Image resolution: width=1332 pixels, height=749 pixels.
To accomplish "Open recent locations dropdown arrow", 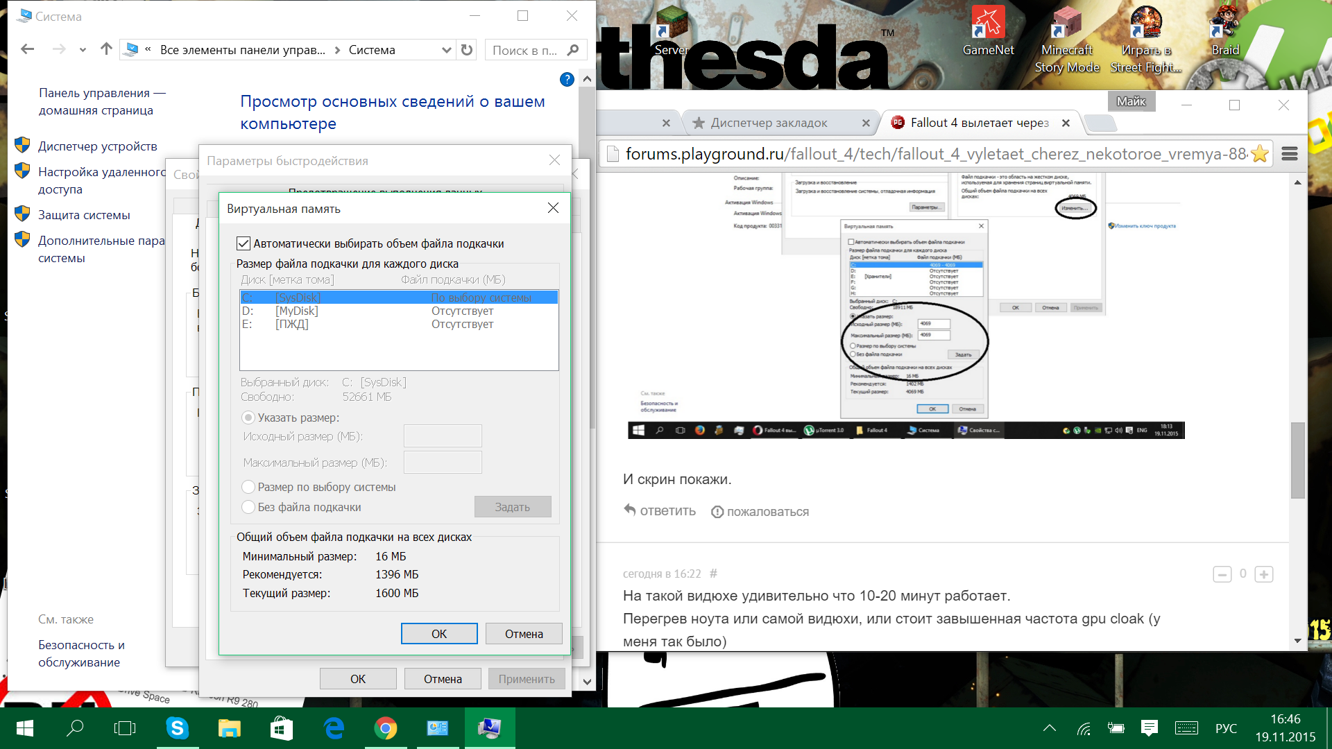I will 83,50.
